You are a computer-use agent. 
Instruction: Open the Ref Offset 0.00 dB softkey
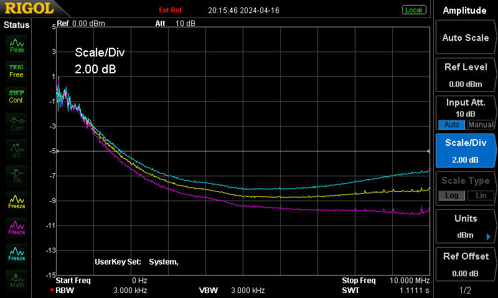[x=465, y=264]
